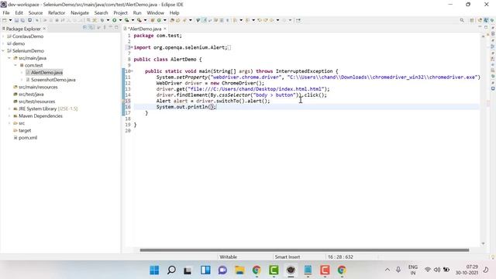
Task: Expand the CoreJavaDemo project
Action: point(3,36)
